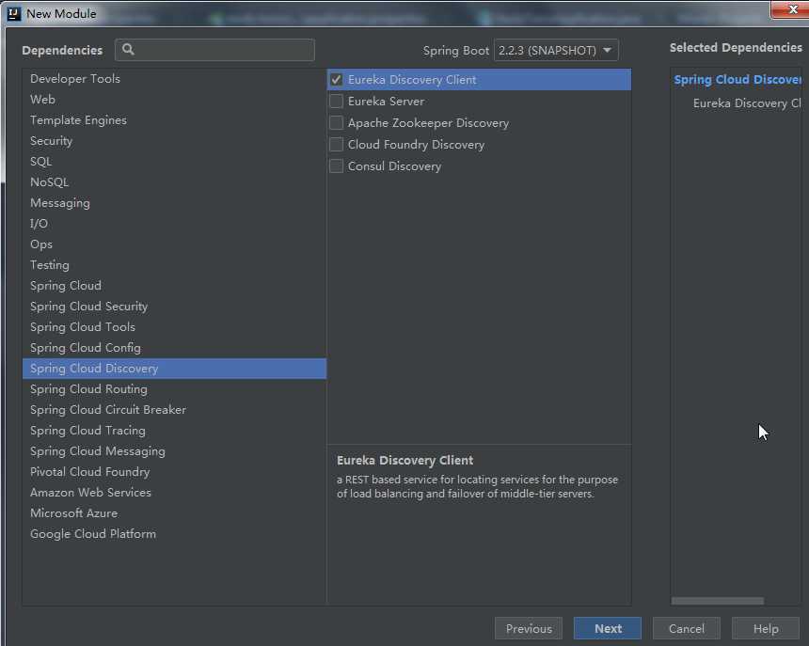Select the Web category
This screenshot has height=646, width=809.
[174, 100]
